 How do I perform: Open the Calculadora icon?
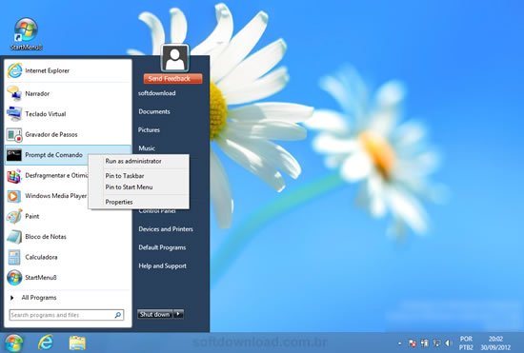(x=14, y=257)
